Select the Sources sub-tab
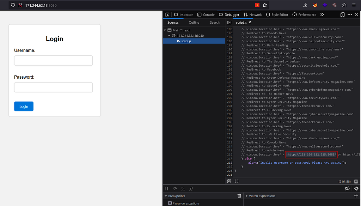 click(173, 22)
